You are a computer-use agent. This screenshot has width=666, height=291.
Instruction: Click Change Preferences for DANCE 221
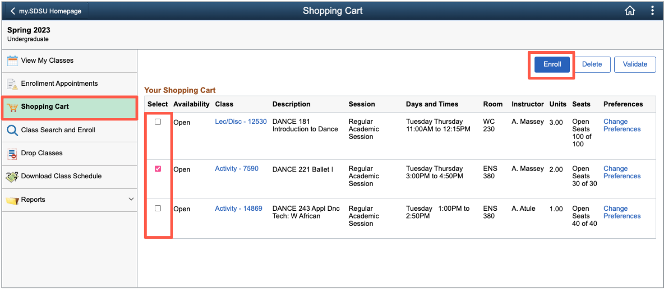(x=622, y=172)
